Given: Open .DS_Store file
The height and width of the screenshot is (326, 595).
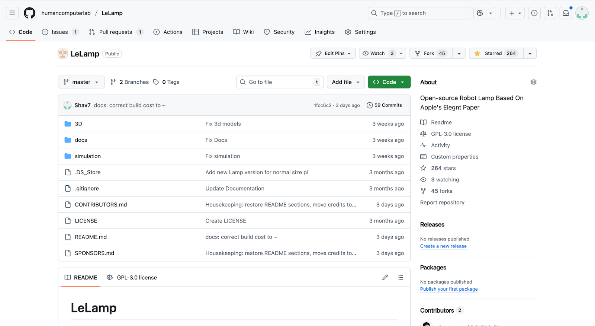Looking at the screenshot, I should (x=88, y=172).
